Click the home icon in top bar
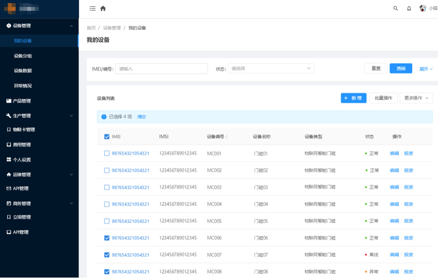This screenshot has width=438, height=278. coord(103,8)
